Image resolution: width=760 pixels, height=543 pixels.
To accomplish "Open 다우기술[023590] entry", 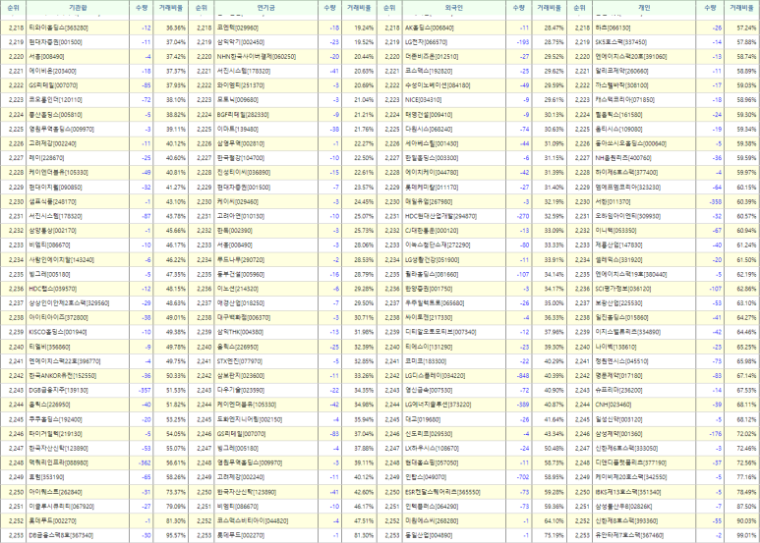I will 241,391.
